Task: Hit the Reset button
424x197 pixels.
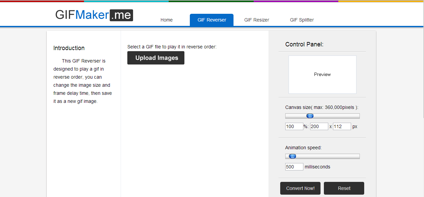Action: pos(344,188)
